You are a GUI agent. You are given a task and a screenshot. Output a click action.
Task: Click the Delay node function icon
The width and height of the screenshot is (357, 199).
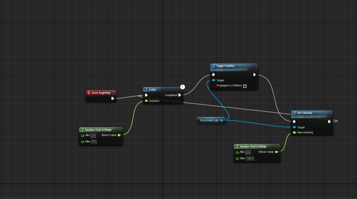[147, 89]
